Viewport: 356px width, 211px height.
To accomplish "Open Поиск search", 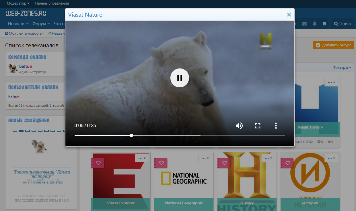I will (343, 24).
